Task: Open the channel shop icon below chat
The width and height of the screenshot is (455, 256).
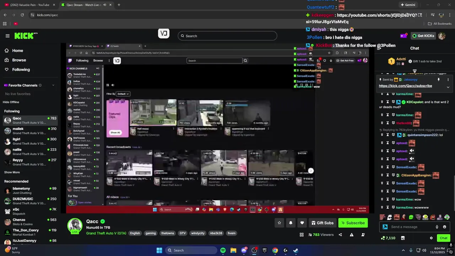Action: tap(403, 238)
